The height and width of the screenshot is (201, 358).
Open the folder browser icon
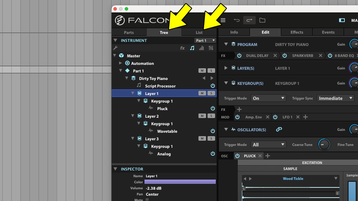click(262, 20)
